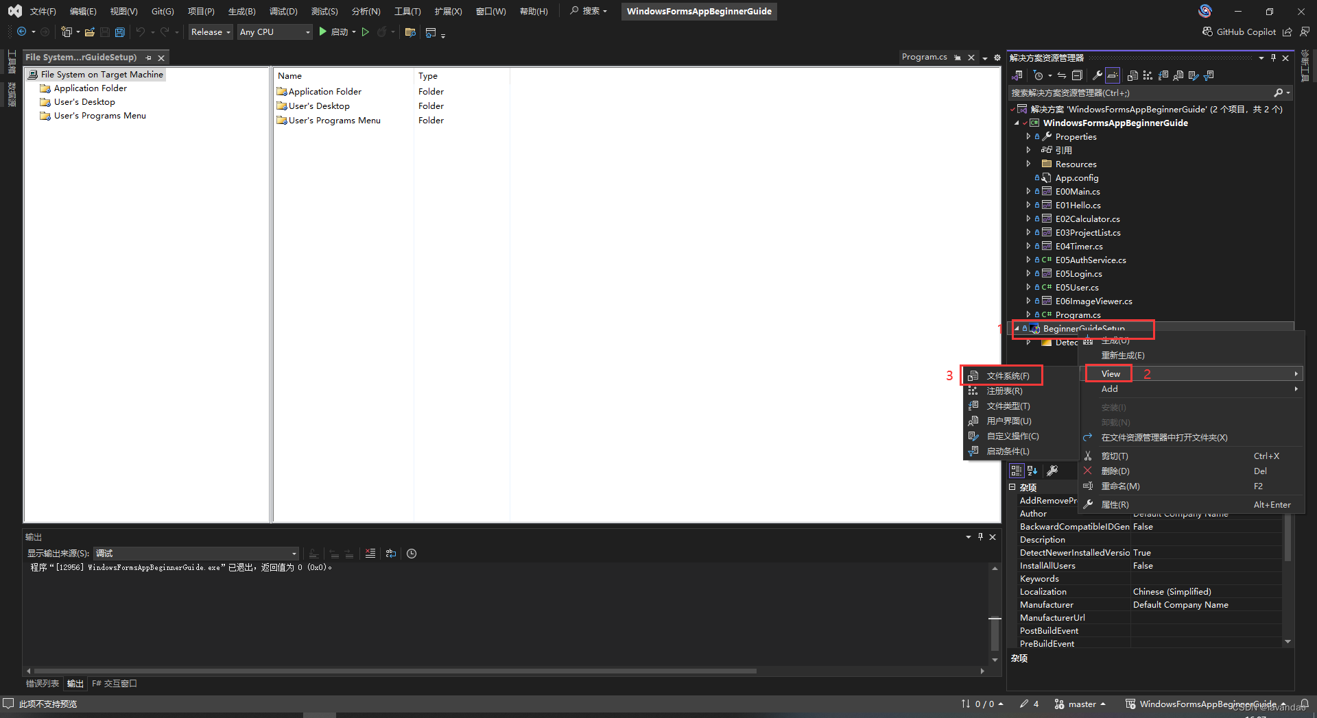Click the browser window toolbar icon
Image resolution: width=1317 pixels, height=718 pixels.
click(431, 32)
